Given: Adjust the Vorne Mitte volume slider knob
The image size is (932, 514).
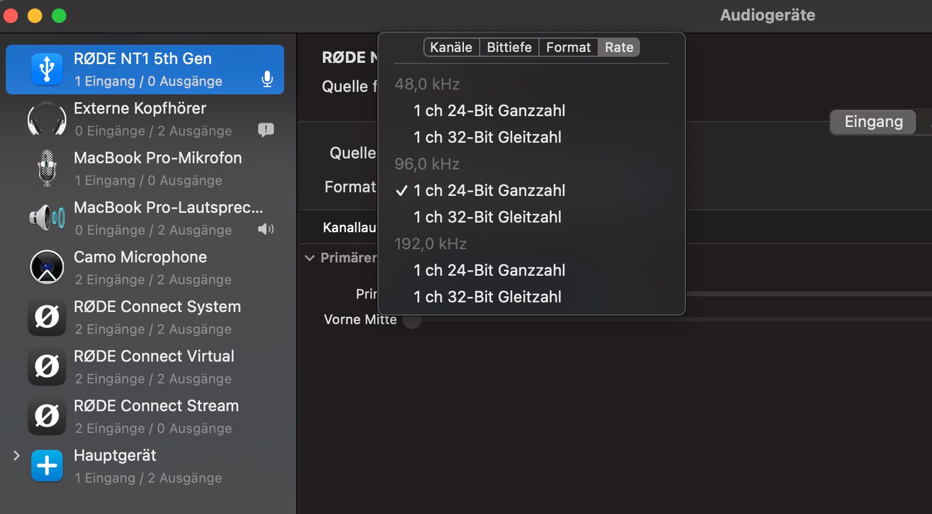Looking at the screenshot, I should click(412, 320).
